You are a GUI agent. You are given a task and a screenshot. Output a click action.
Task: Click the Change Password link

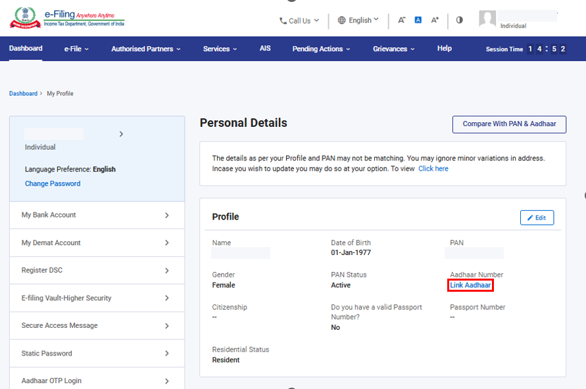pyautogui.click(x=53, y=184)
